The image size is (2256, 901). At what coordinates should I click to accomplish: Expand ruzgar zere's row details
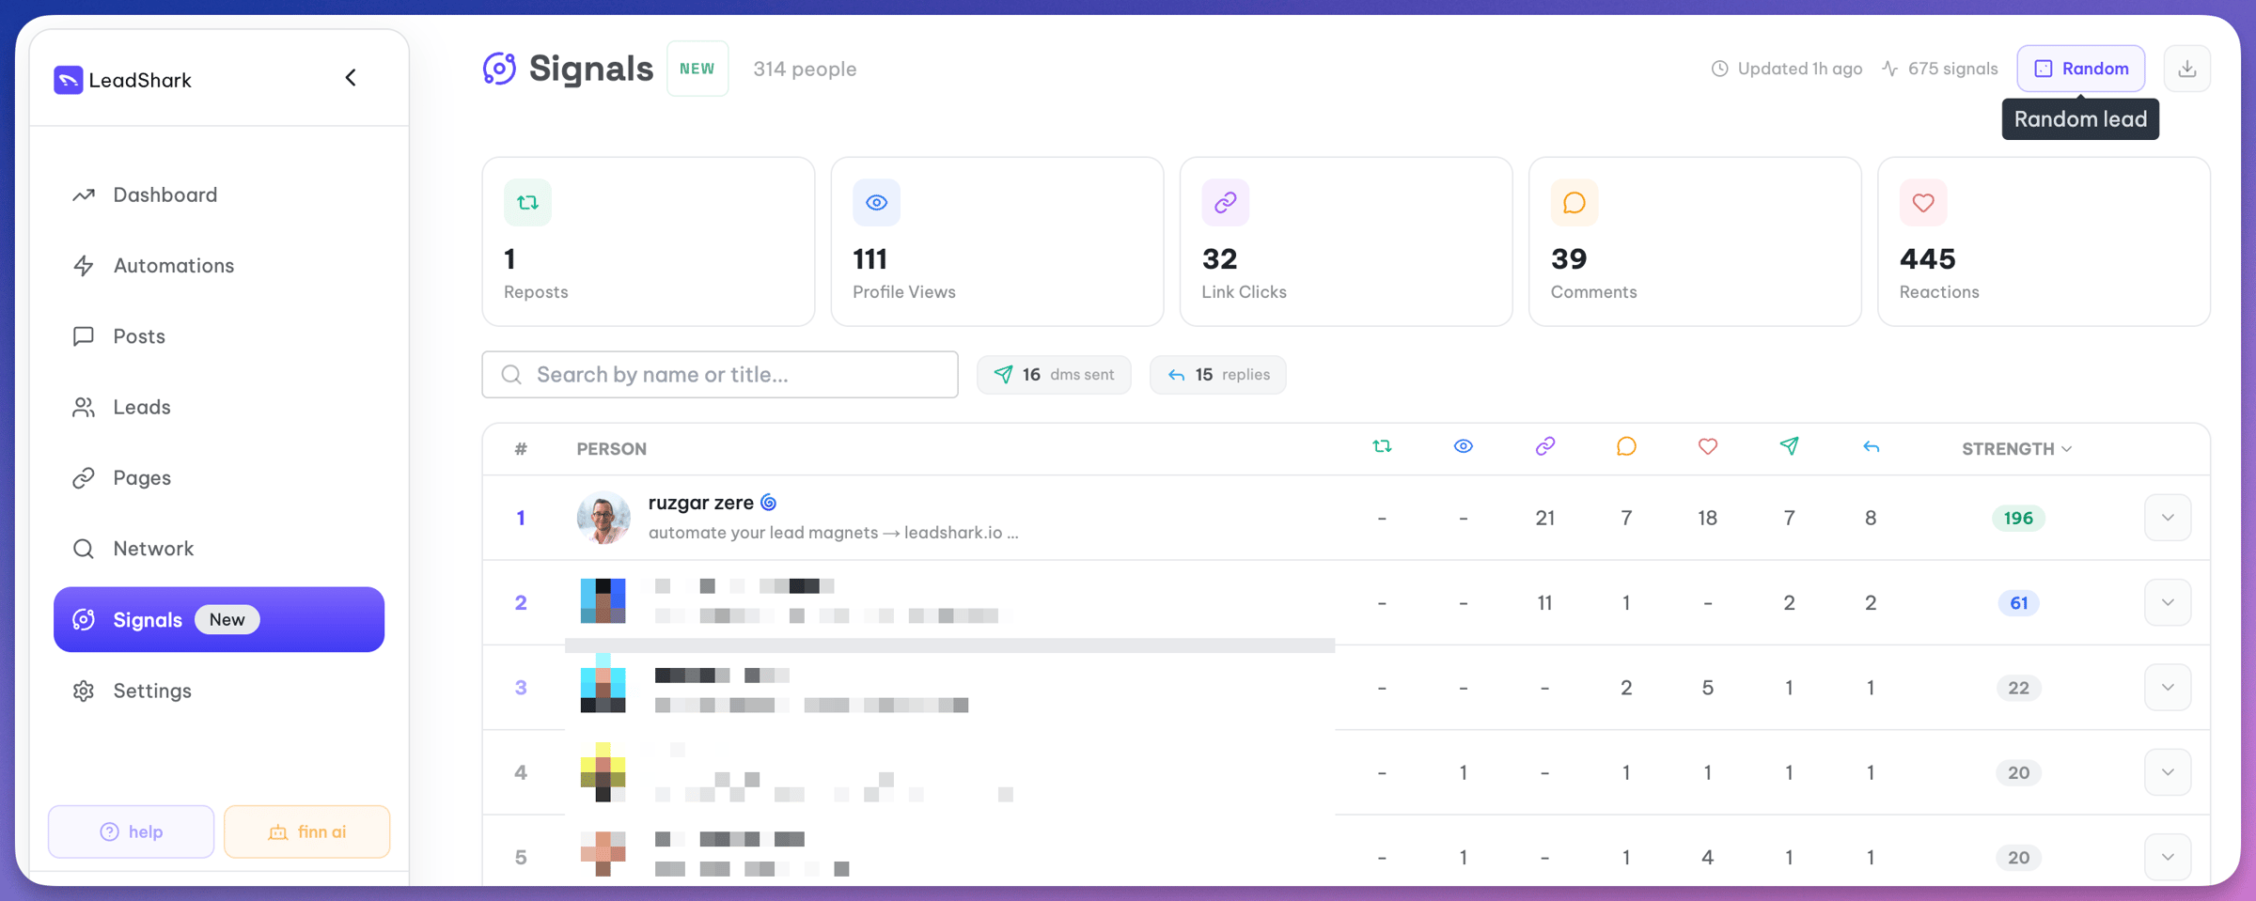click(x=2168, y=518)
